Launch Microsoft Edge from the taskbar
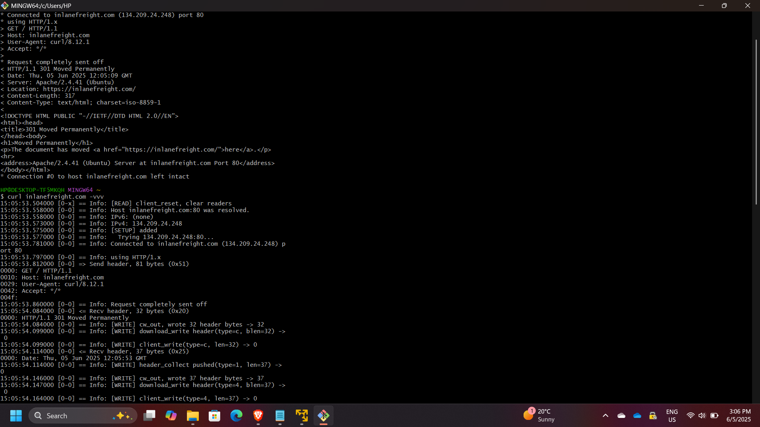Screen dimensions: 760x427 point(236,416)
